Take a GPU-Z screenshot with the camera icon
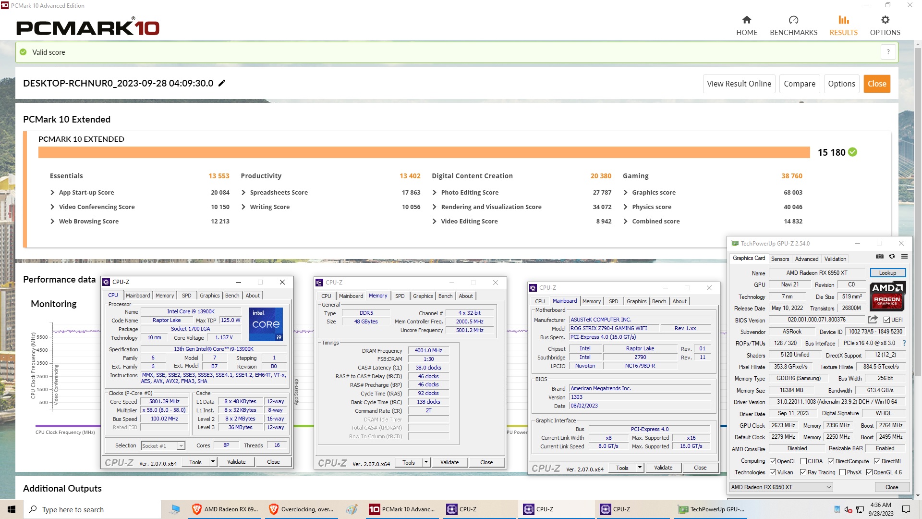 pyautogui.click(x=879, y=256)
